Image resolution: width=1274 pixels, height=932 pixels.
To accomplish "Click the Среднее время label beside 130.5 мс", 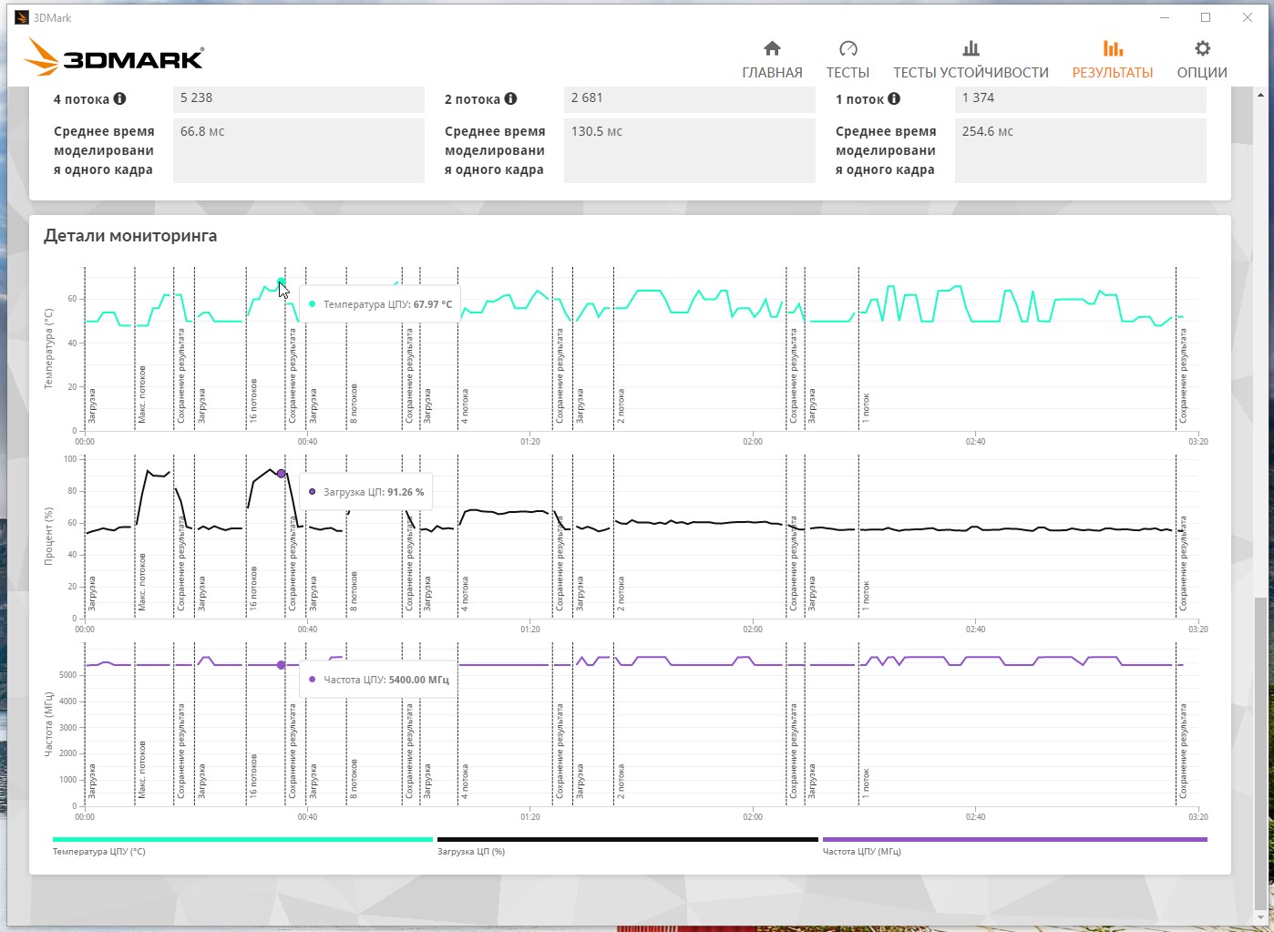I will click(495, 150).
